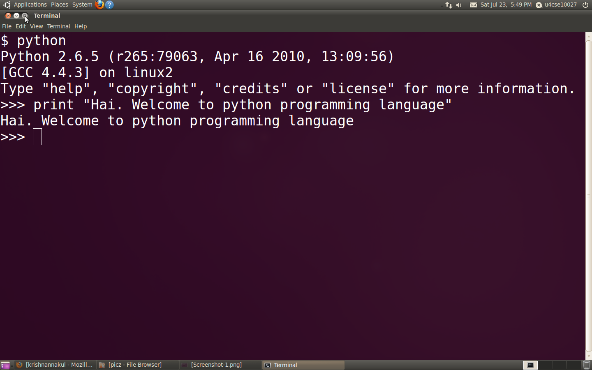Open the terminal's Help menu
The width and height of the screenshot is (592, 370).
pos(81,26)
